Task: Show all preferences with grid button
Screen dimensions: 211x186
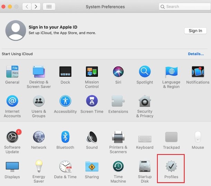Action: tap(49, 7)
